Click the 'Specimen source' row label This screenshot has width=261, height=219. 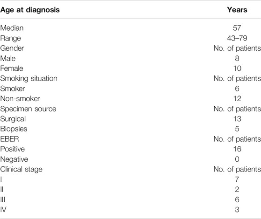pos(28,109)
